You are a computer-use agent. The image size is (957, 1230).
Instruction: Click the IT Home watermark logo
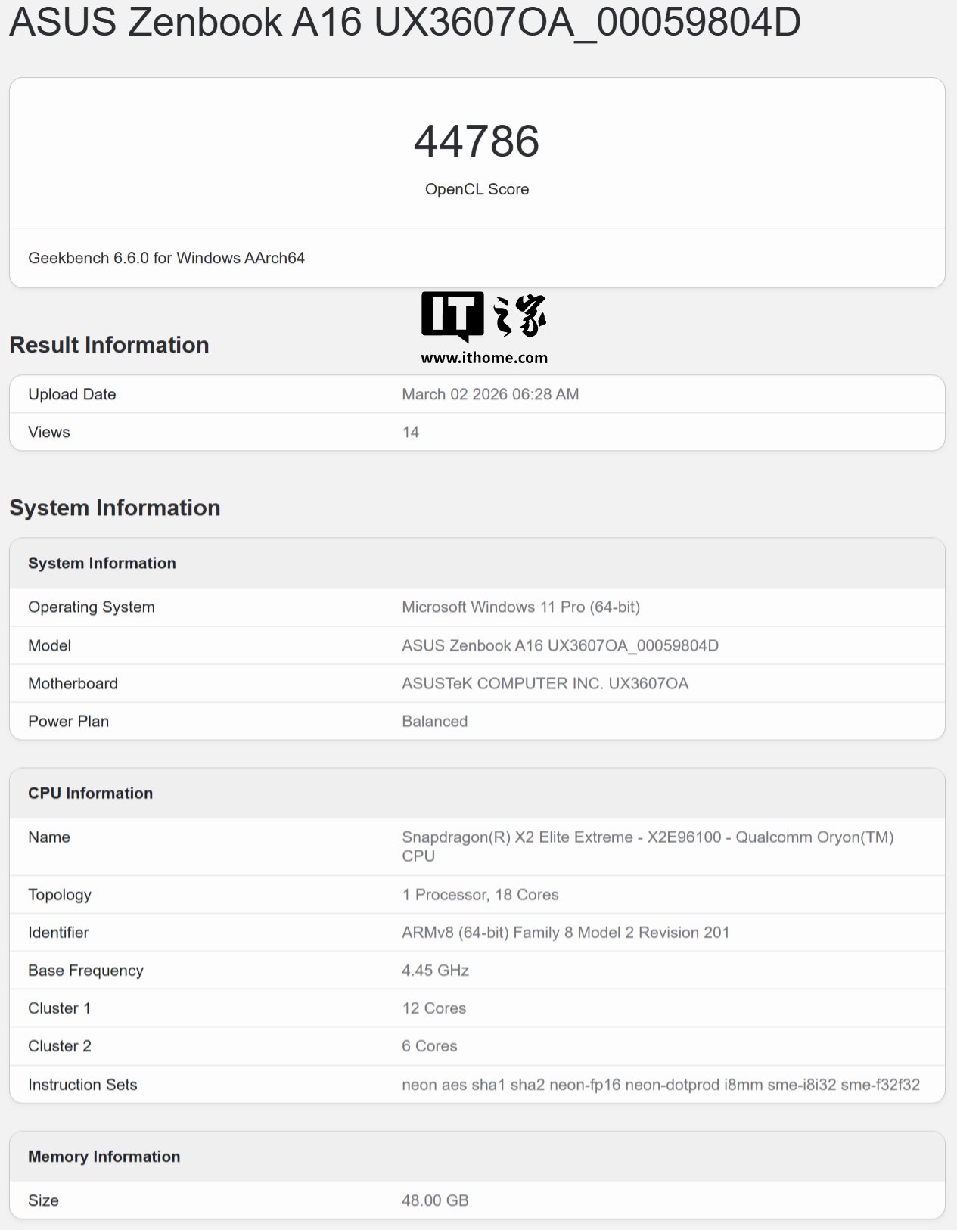pyautogui.click(x=483, y=315)
